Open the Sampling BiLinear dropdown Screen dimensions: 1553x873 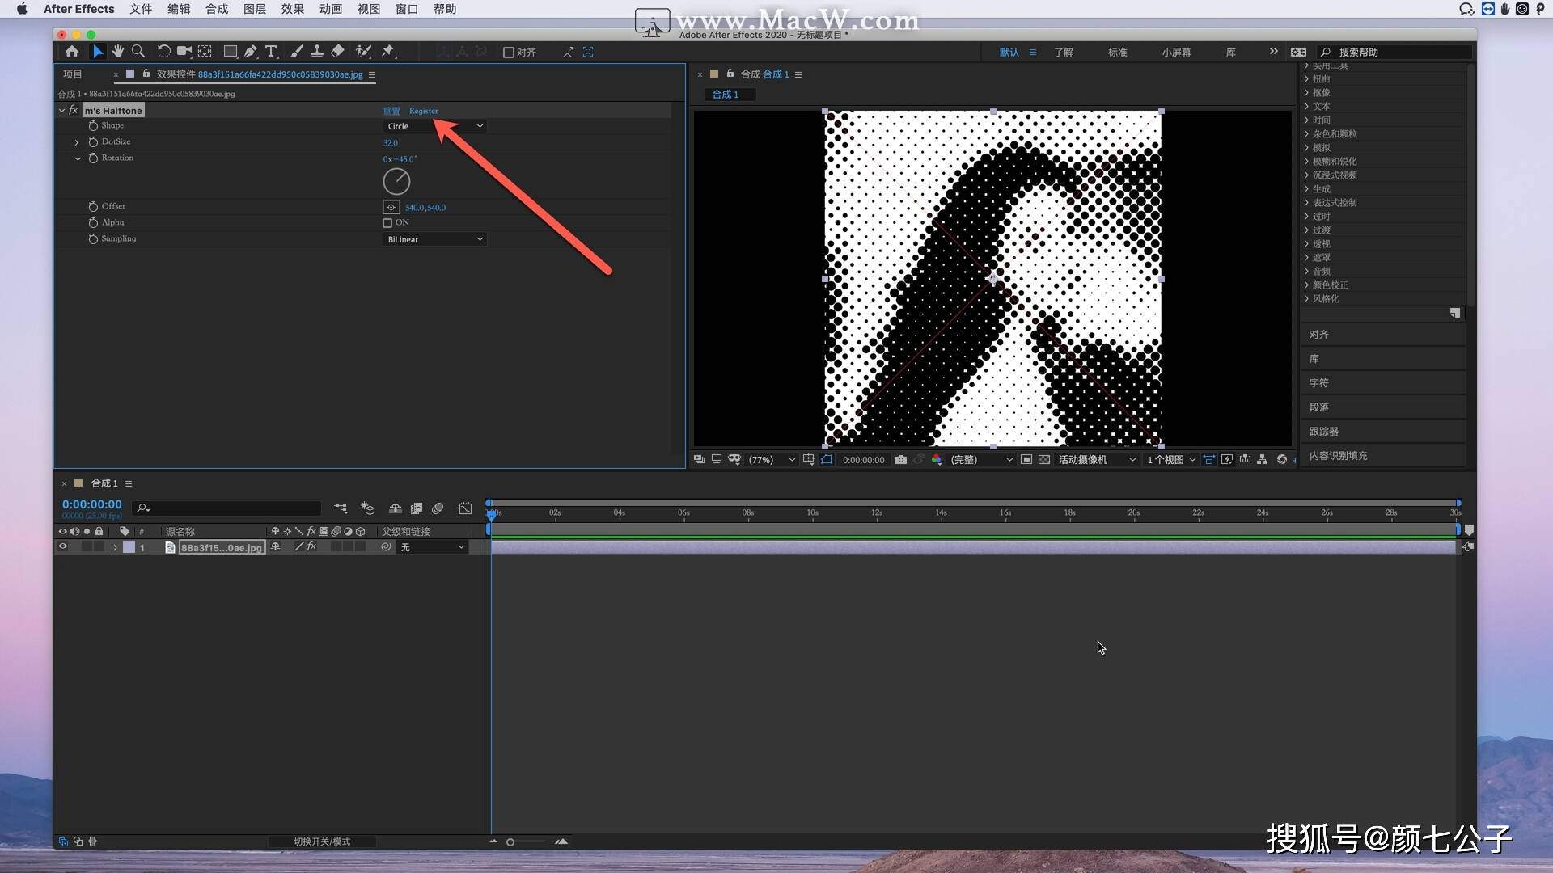click(x=434, y=239)
